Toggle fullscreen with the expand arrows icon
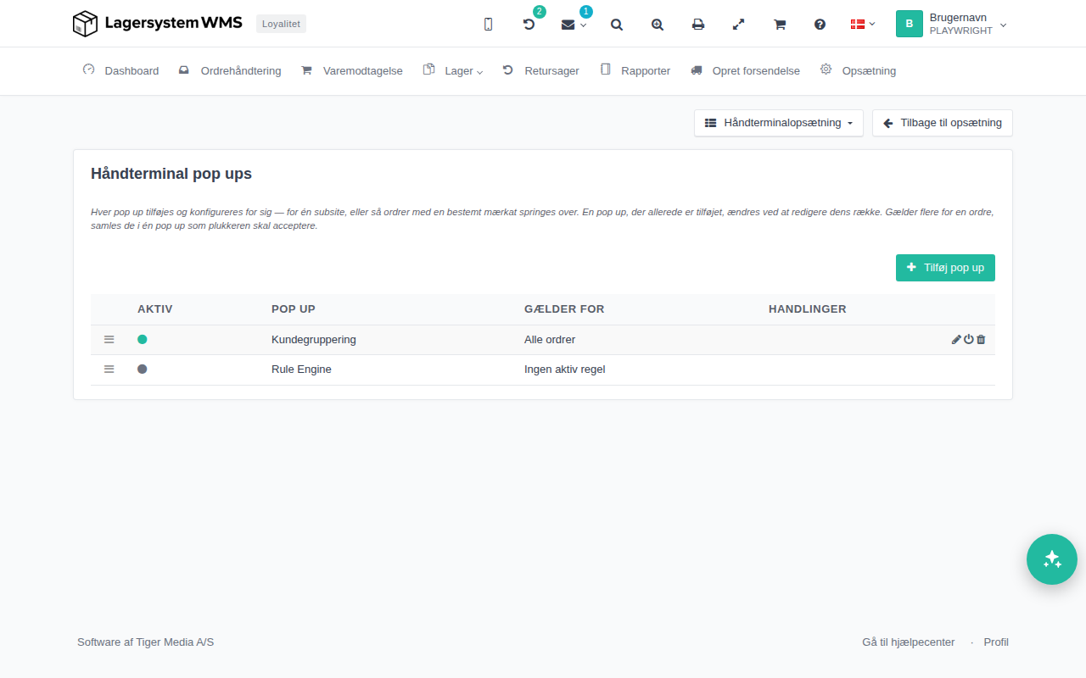Image resolution: width=1086 pixels, height=678 pixels. 739,25
